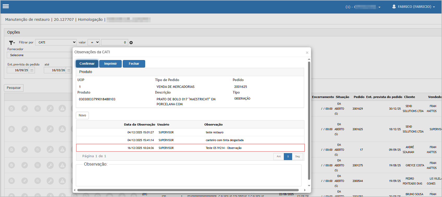Close the Observações da CATI dialog with X

307,53
